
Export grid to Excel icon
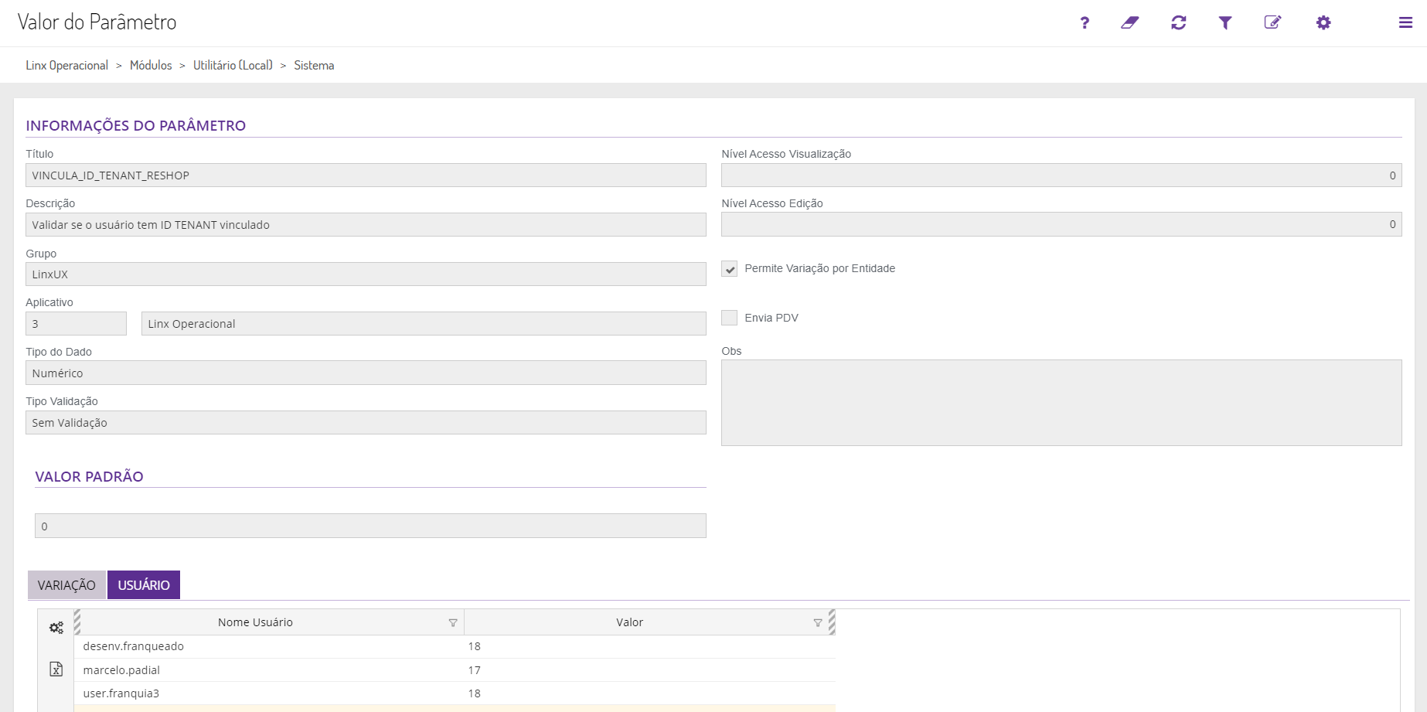point(56,669)
